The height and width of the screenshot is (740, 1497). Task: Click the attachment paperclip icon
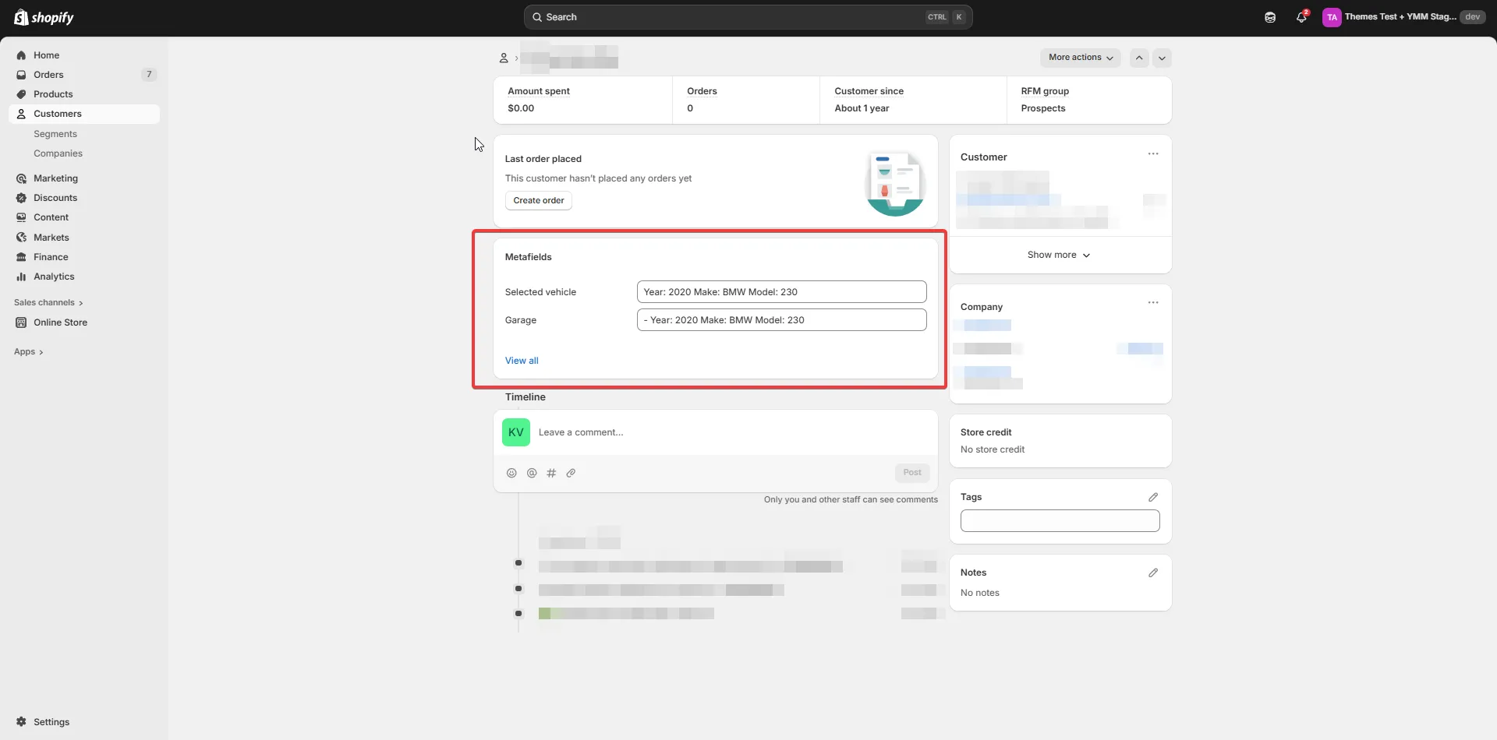click(x=571, y=473)
